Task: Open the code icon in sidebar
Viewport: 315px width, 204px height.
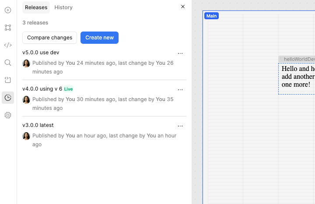Action: (8, 45)
